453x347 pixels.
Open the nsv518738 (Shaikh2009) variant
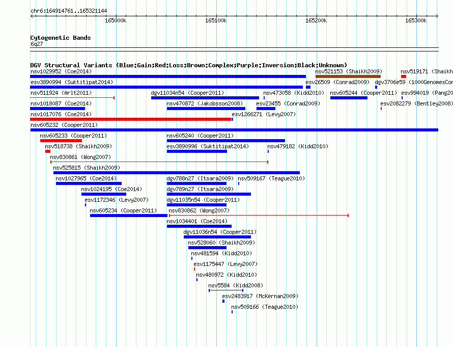click(x=78, y=146)
